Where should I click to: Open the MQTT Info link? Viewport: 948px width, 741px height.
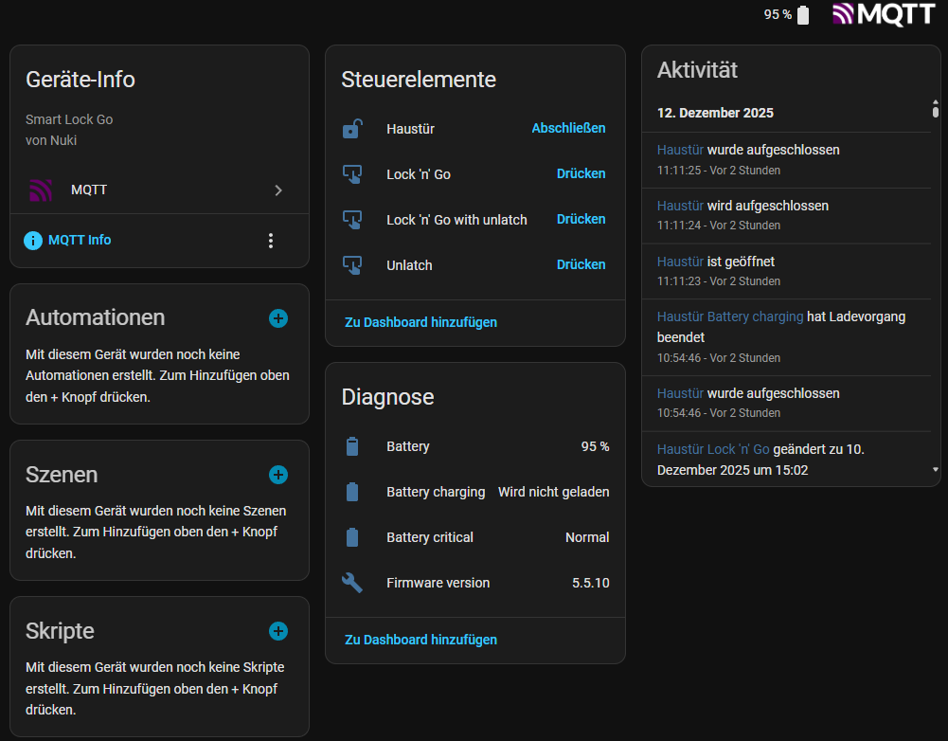click(x=80, y=241)
